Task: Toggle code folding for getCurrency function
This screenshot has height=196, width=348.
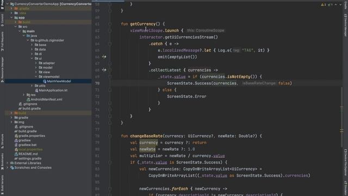Action: pos(110,24)
